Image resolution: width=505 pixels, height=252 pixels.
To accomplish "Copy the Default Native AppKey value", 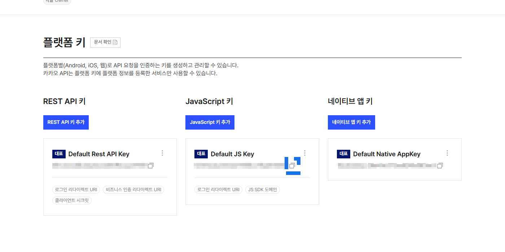I will pyautogui.click(x=440, y=166).
